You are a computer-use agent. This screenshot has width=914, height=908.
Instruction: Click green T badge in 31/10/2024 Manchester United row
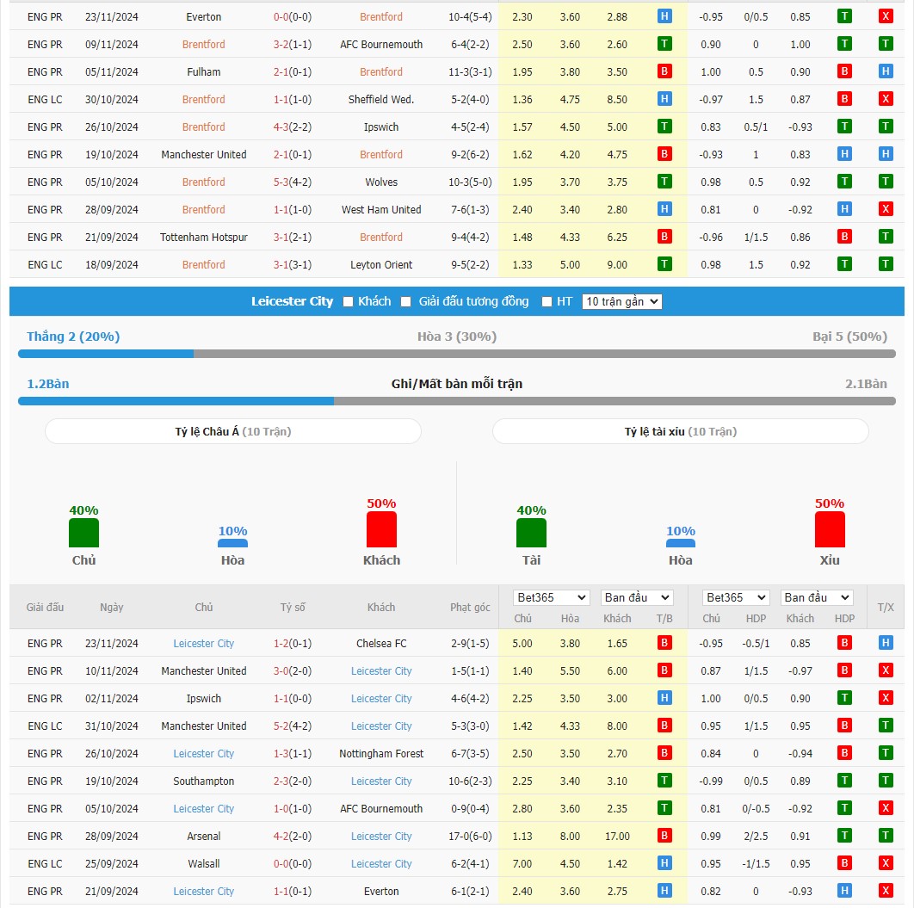[x=886, y=726]
